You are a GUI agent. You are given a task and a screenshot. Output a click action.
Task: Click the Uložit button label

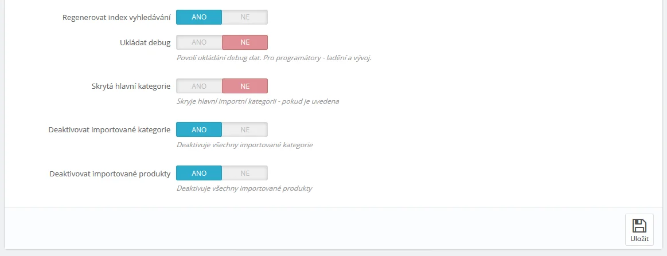[x=639, y=238]
